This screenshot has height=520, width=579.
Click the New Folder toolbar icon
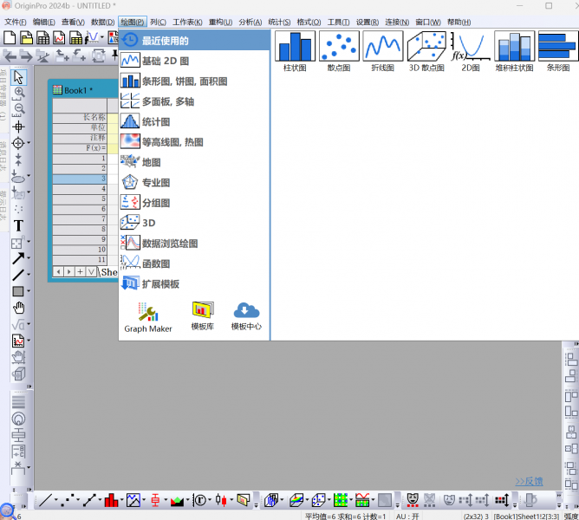[x=26, y=37]
